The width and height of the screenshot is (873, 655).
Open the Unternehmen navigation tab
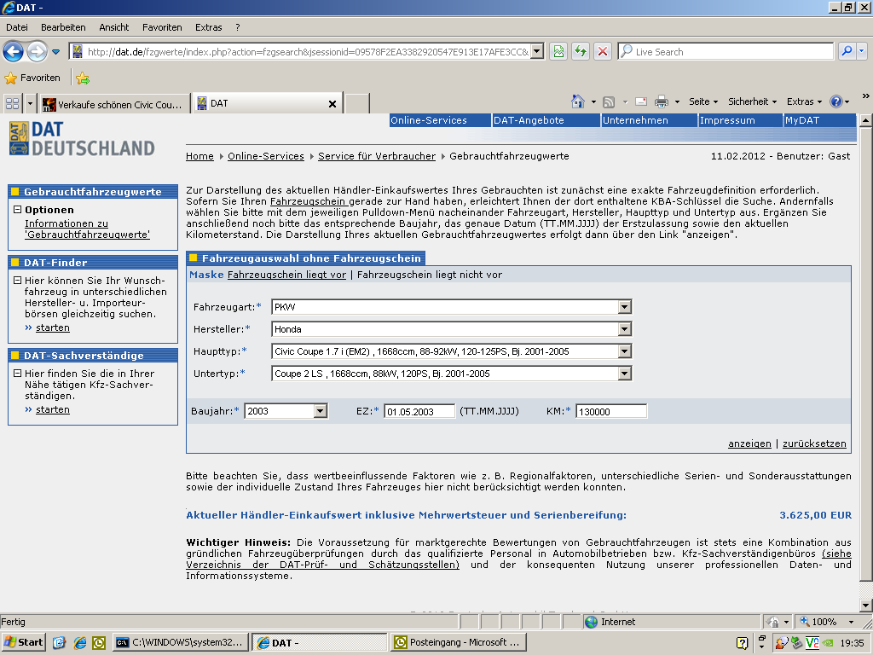pyautogui.click(x=649, y=120)
